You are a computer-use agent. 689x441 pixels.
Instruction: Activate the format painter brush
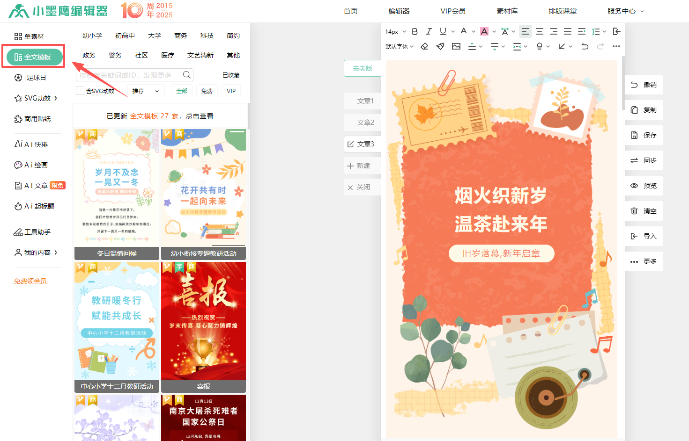point(440,46)
